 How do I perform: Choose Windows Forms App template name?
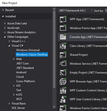point(88,28)
